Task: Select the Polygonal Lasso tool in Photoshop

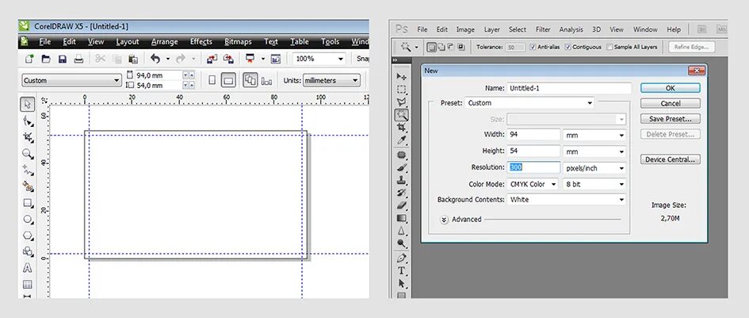Action: [402, 102]
